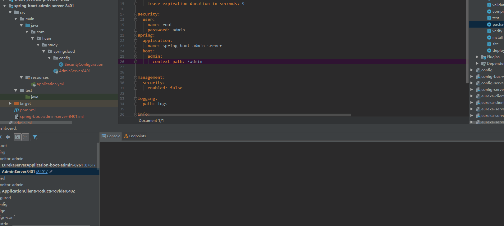Click the green test java folder icon

(28, 97)
